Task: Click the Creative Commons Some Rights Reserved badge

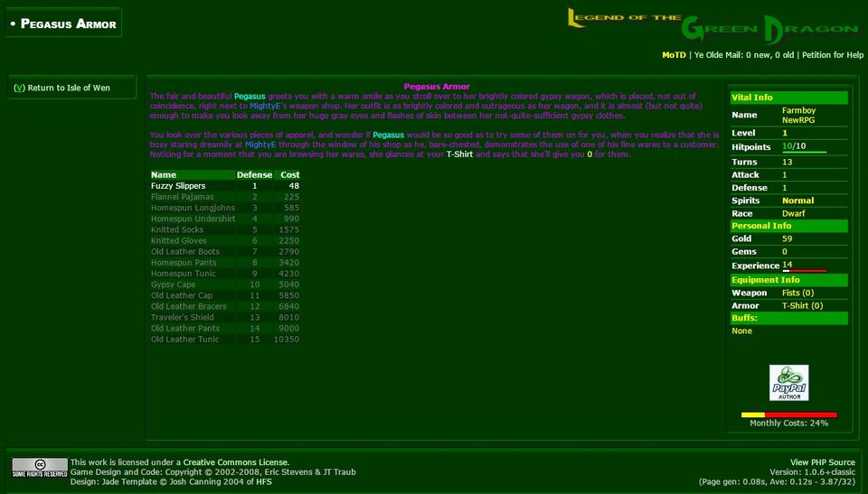Action: pos(40,467)
